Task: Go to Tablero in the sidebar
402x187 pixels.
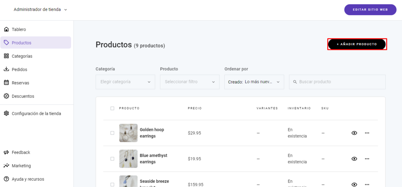Action: tap(36, 29)
